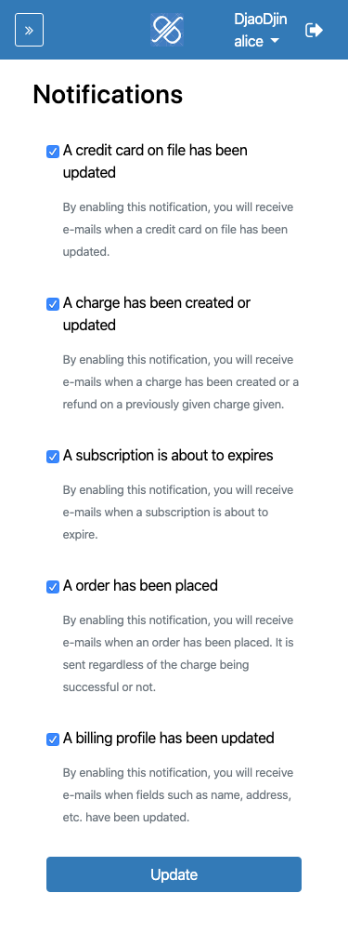Expand the sidebar with double-chevron icon

click(x=29, y=30)
